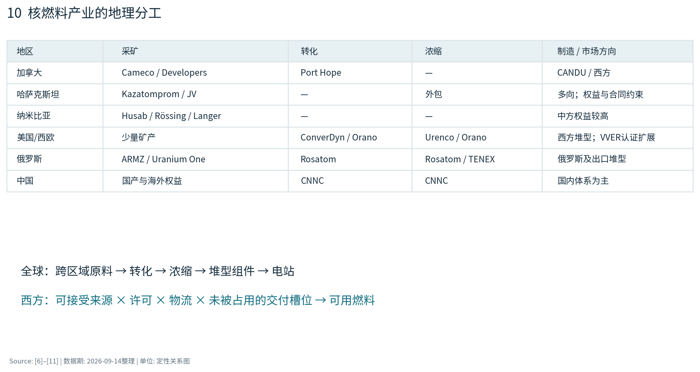Click the 俄罗斯 row label
Screen dimensions: 700x372
tap(55, 159)
